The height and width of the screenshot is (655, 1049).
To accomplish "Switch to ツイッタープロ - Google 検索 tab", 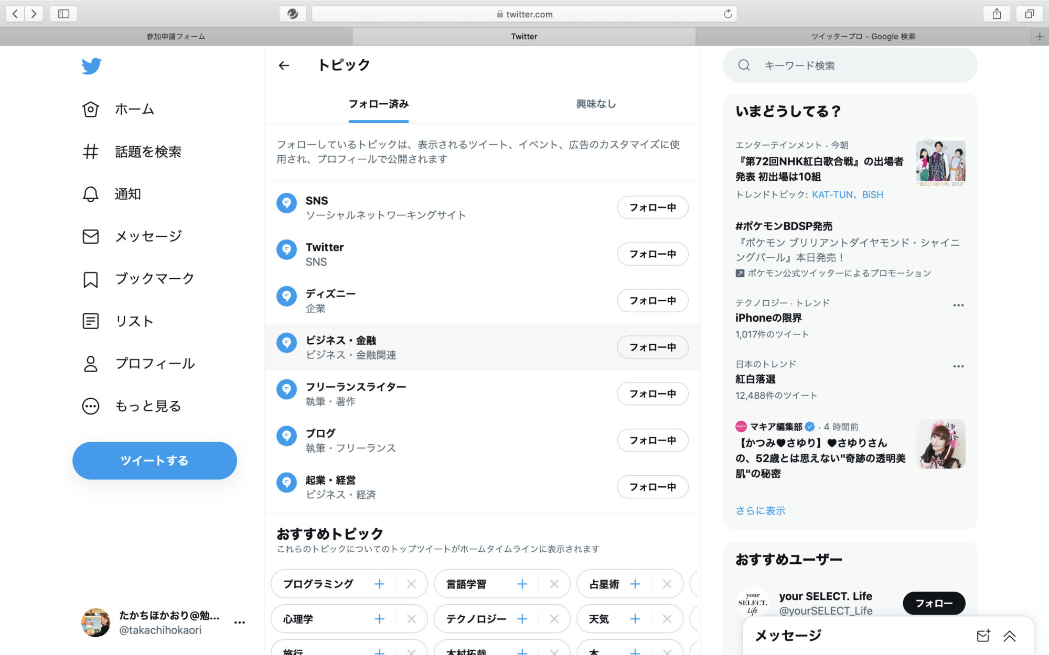I will 863,37.
